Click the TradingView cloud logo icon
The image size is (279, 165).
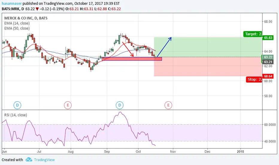29,160
